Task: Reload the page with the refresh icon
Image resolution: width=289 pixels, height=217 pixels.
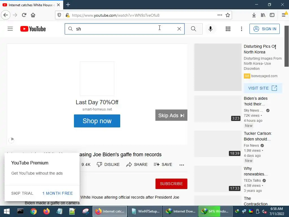Action: pos(24,15)
